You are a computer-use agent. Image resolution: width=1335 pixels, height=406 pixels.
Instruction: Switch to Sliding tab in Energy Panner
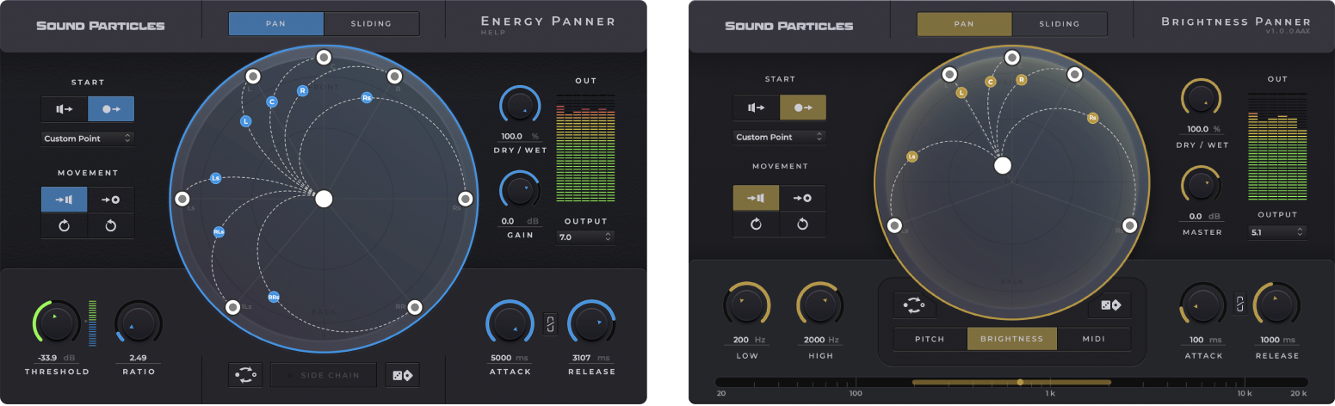click(x=371, y=24)
